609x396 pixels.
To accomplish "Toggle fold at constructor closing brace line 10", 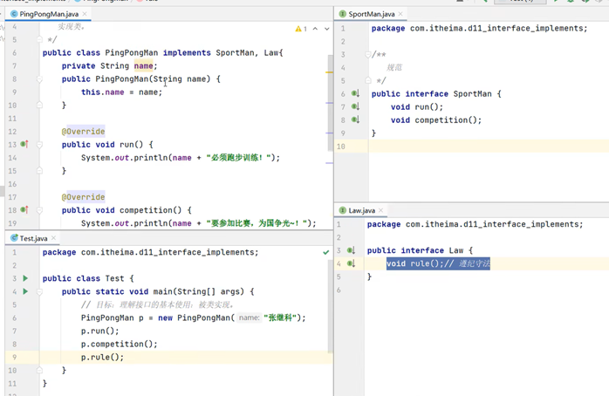I will [x=39, y=105].
